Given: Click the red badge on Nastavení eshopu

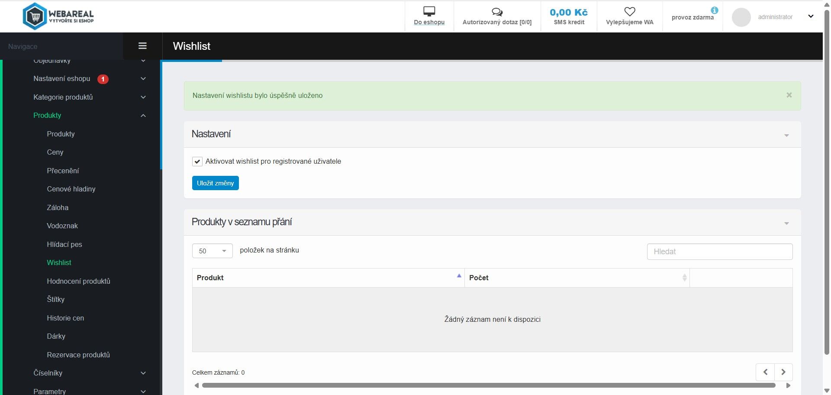Looking at the screenshot, I should 103,79.
